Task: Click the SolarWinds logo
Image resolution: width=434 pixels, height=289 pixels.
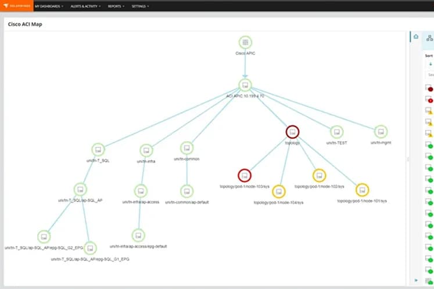Action: coord(17,6)
